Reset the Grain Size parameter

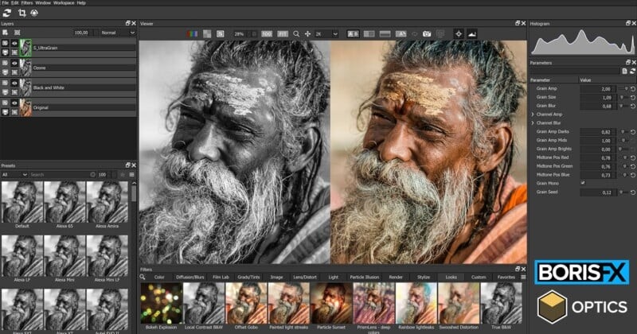coord(633,97)
